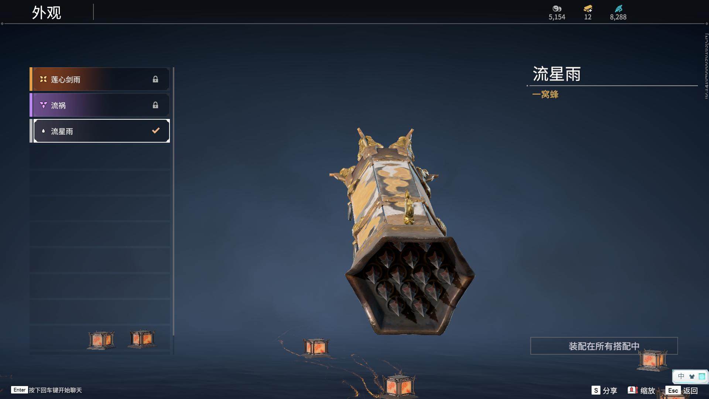709x399 pixels.
Task: Click the Esc 返回 back button
Action: coord(682,390)
